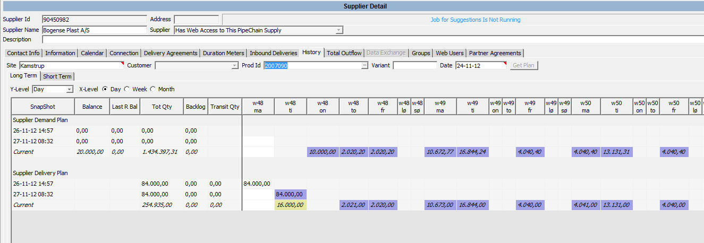Switch to the Short Term tab
Image resolution: width=704 pixels, height=243 pixels.
57,76
